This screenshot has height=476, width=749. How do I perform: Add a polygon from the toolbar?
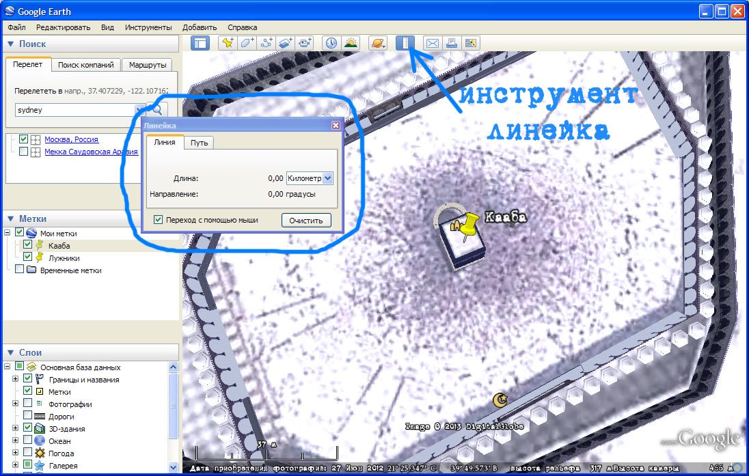point(247,43)
